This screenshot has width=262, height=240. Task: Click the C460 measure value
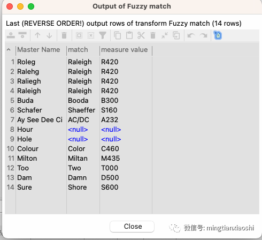click(x=110, y=149)
